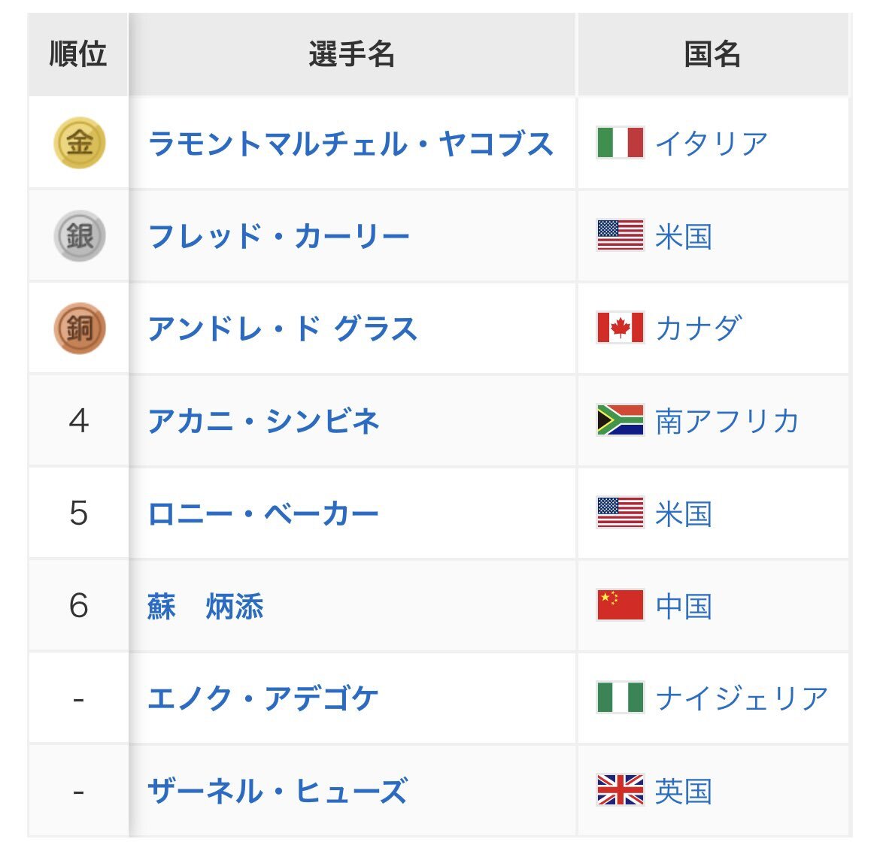Click the British flag icon
This screenshot has width=880, height=845.
[x=620, y=790]
